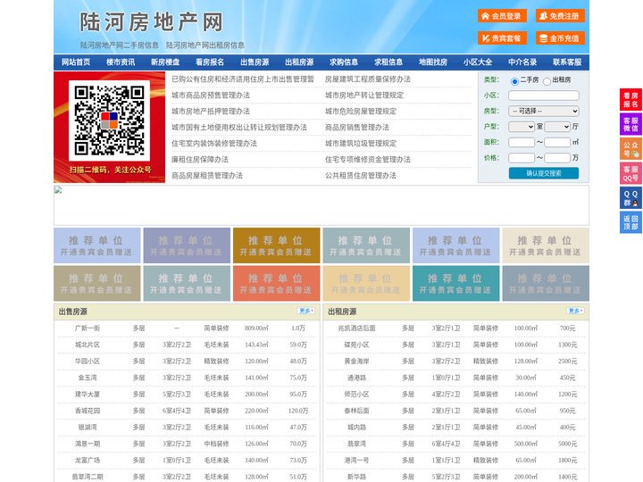This screenshot has height=482, width=643.
Task: Click the brown-gold 推荐单位 banner
Action: click(x=276, y=245)
